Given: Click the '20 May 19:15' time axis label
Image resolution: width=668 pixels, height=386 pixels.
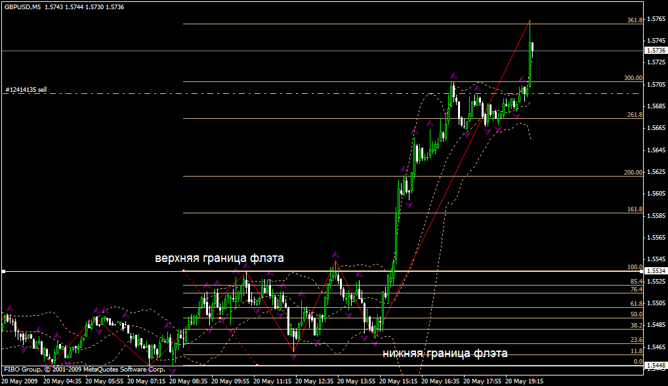Looking at the screenshot, I should coord(526,381).
